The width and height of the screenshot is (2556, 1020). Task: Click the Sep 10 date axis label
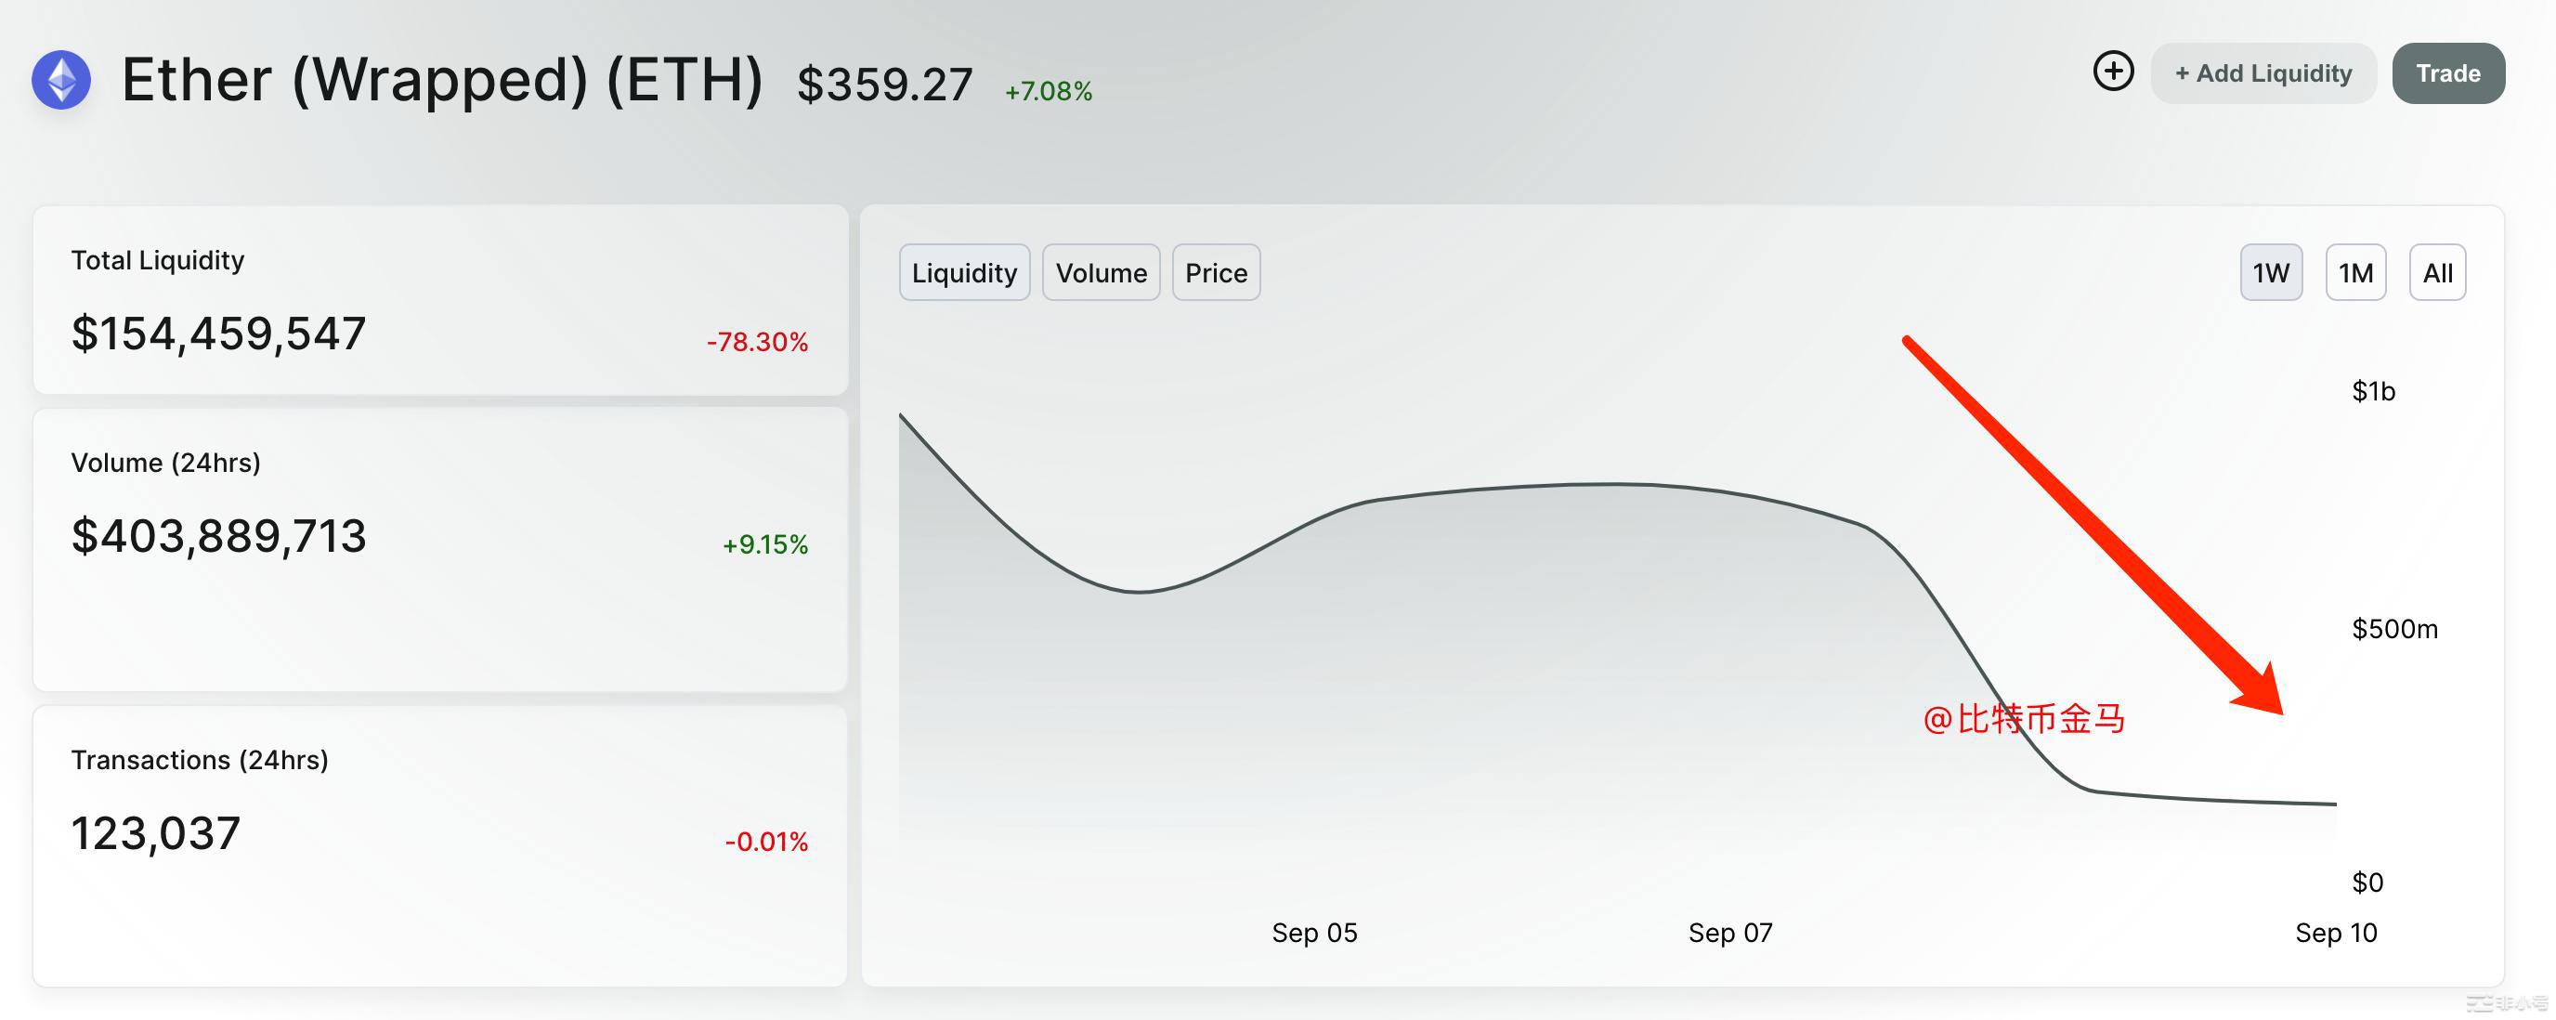pyautogui.click(x=2336, y=933)
